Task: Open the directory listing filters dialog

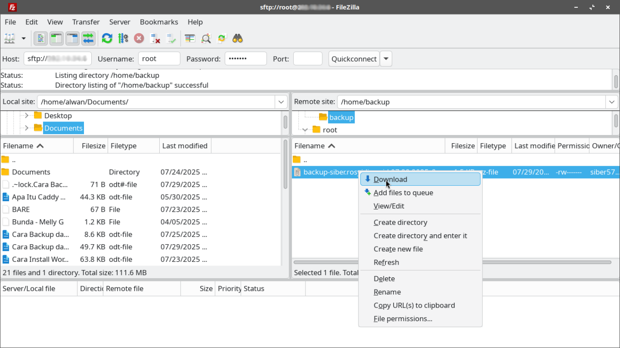Action: tap(190, 39)
